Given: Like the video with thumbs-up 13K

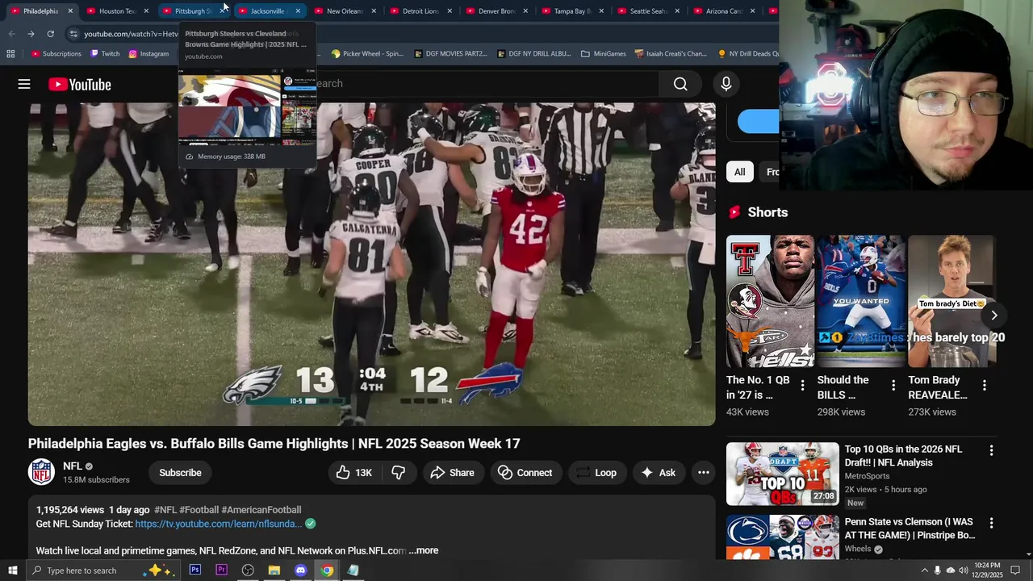Looking at the screenshot, I should [354, 473].
